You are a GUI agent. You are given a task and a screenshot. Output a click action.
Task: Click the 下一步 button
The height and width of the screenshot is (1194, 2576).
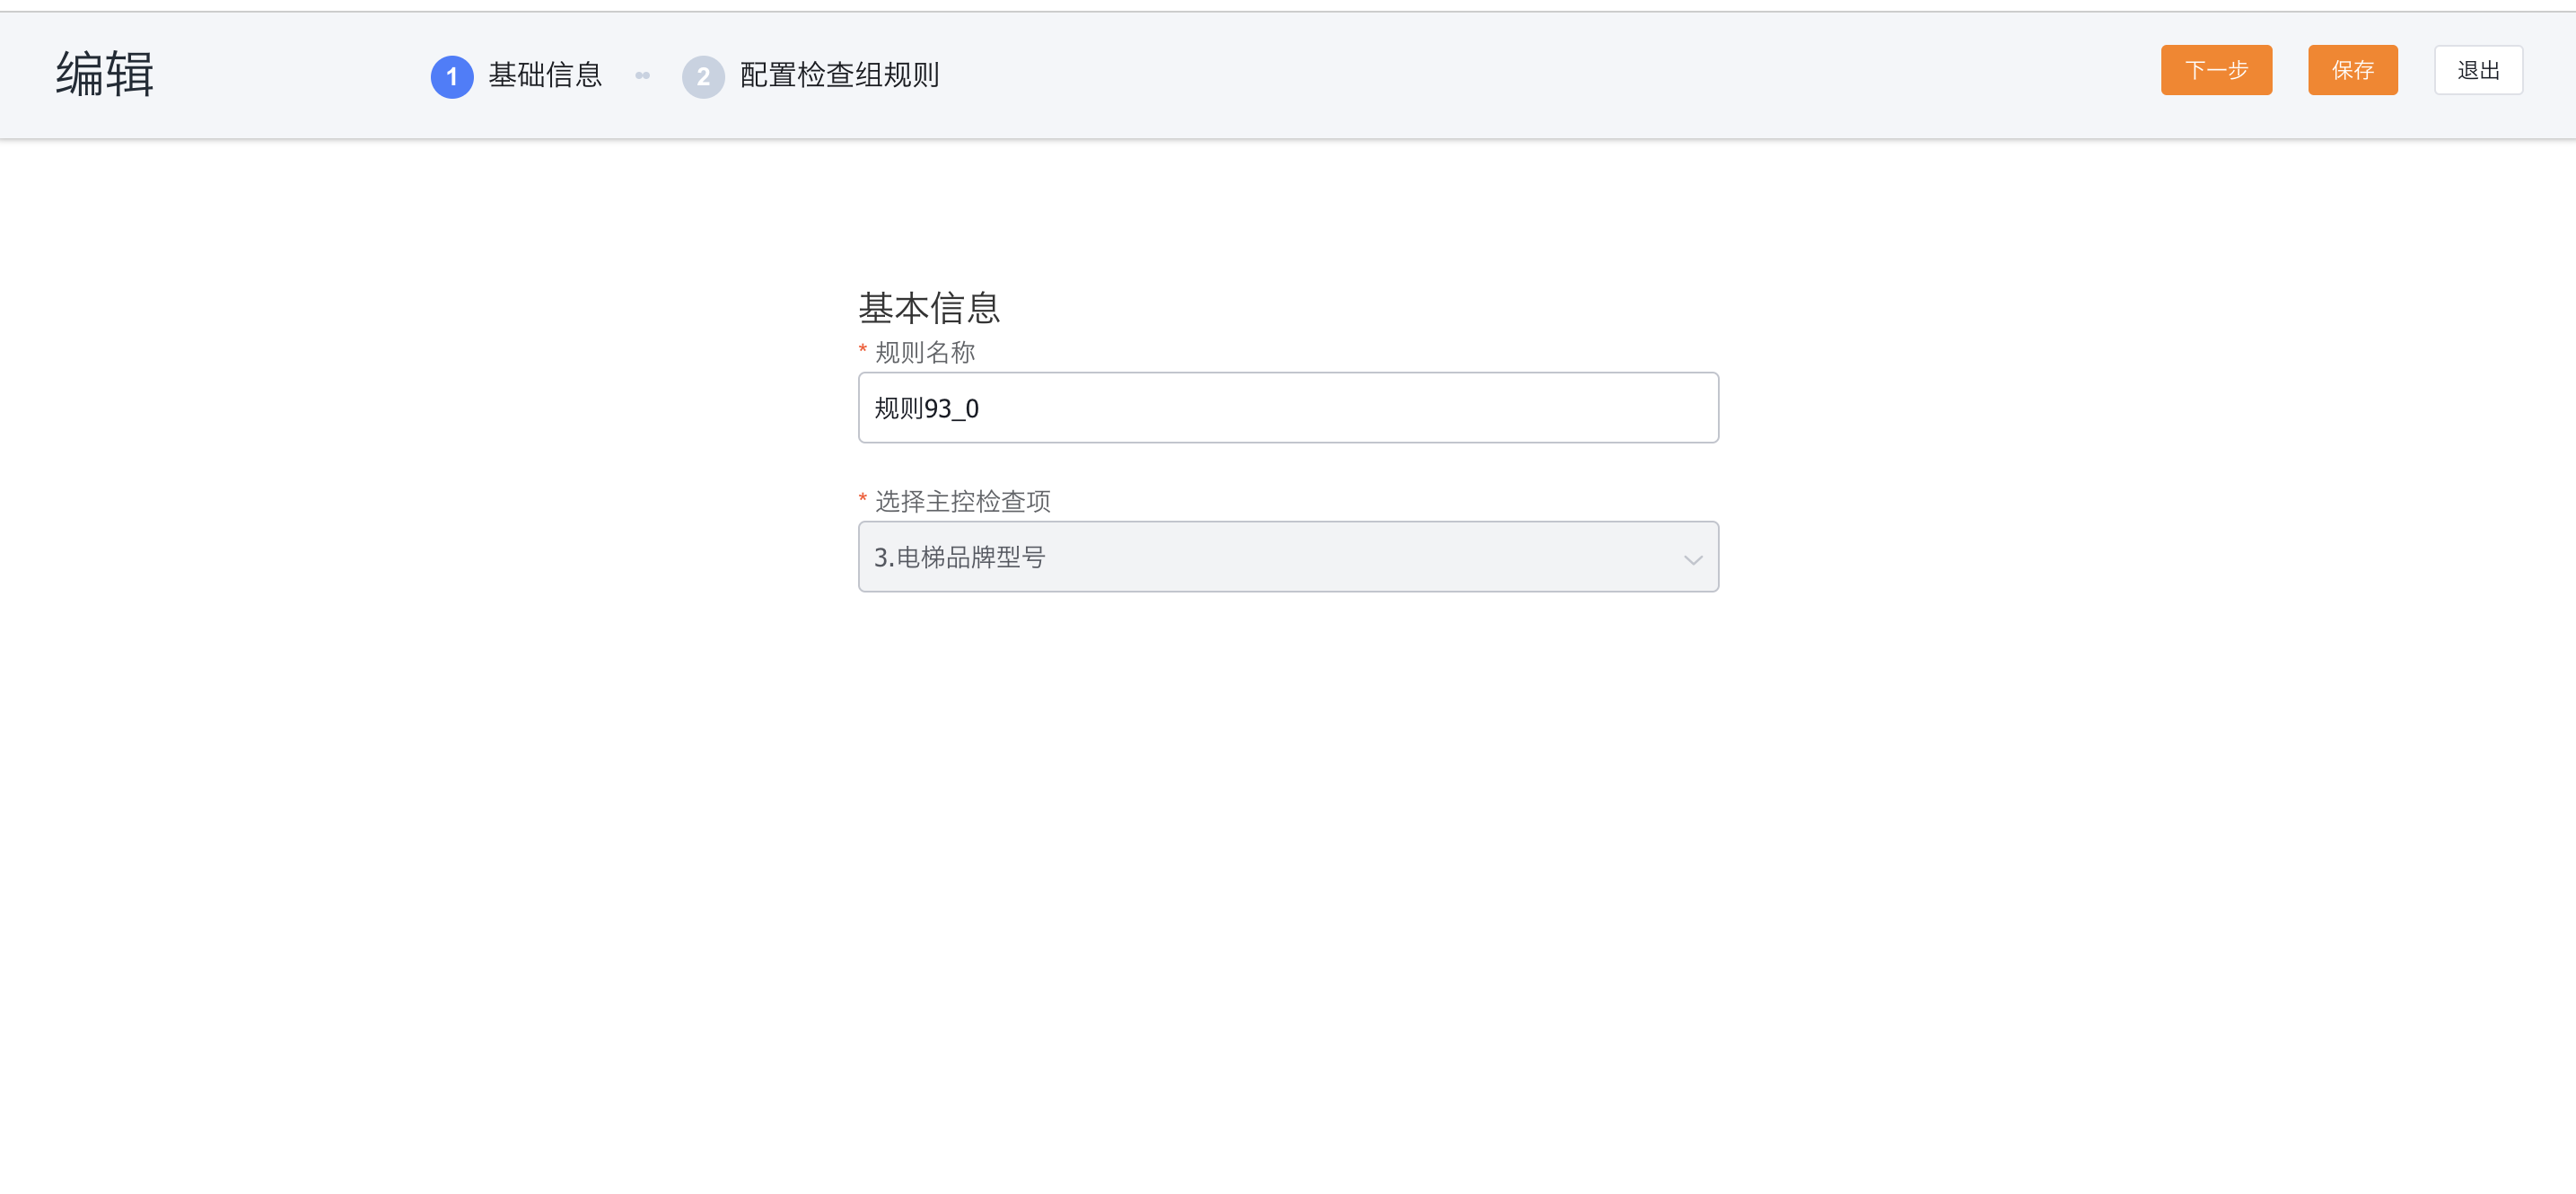click(2216, 70)
